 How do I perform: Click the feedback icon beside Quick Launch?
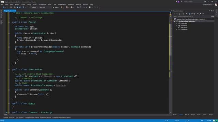tap(182, 1)
